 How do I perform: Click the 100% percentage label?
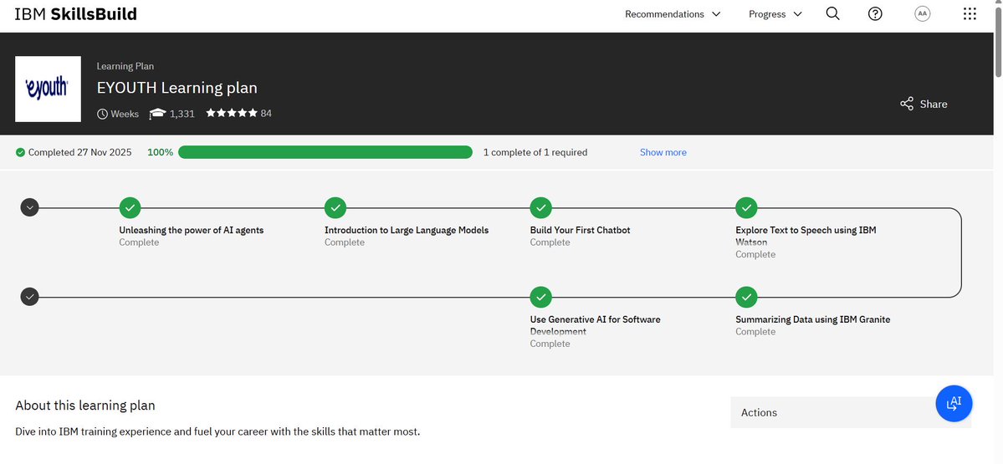click(160, 152)
